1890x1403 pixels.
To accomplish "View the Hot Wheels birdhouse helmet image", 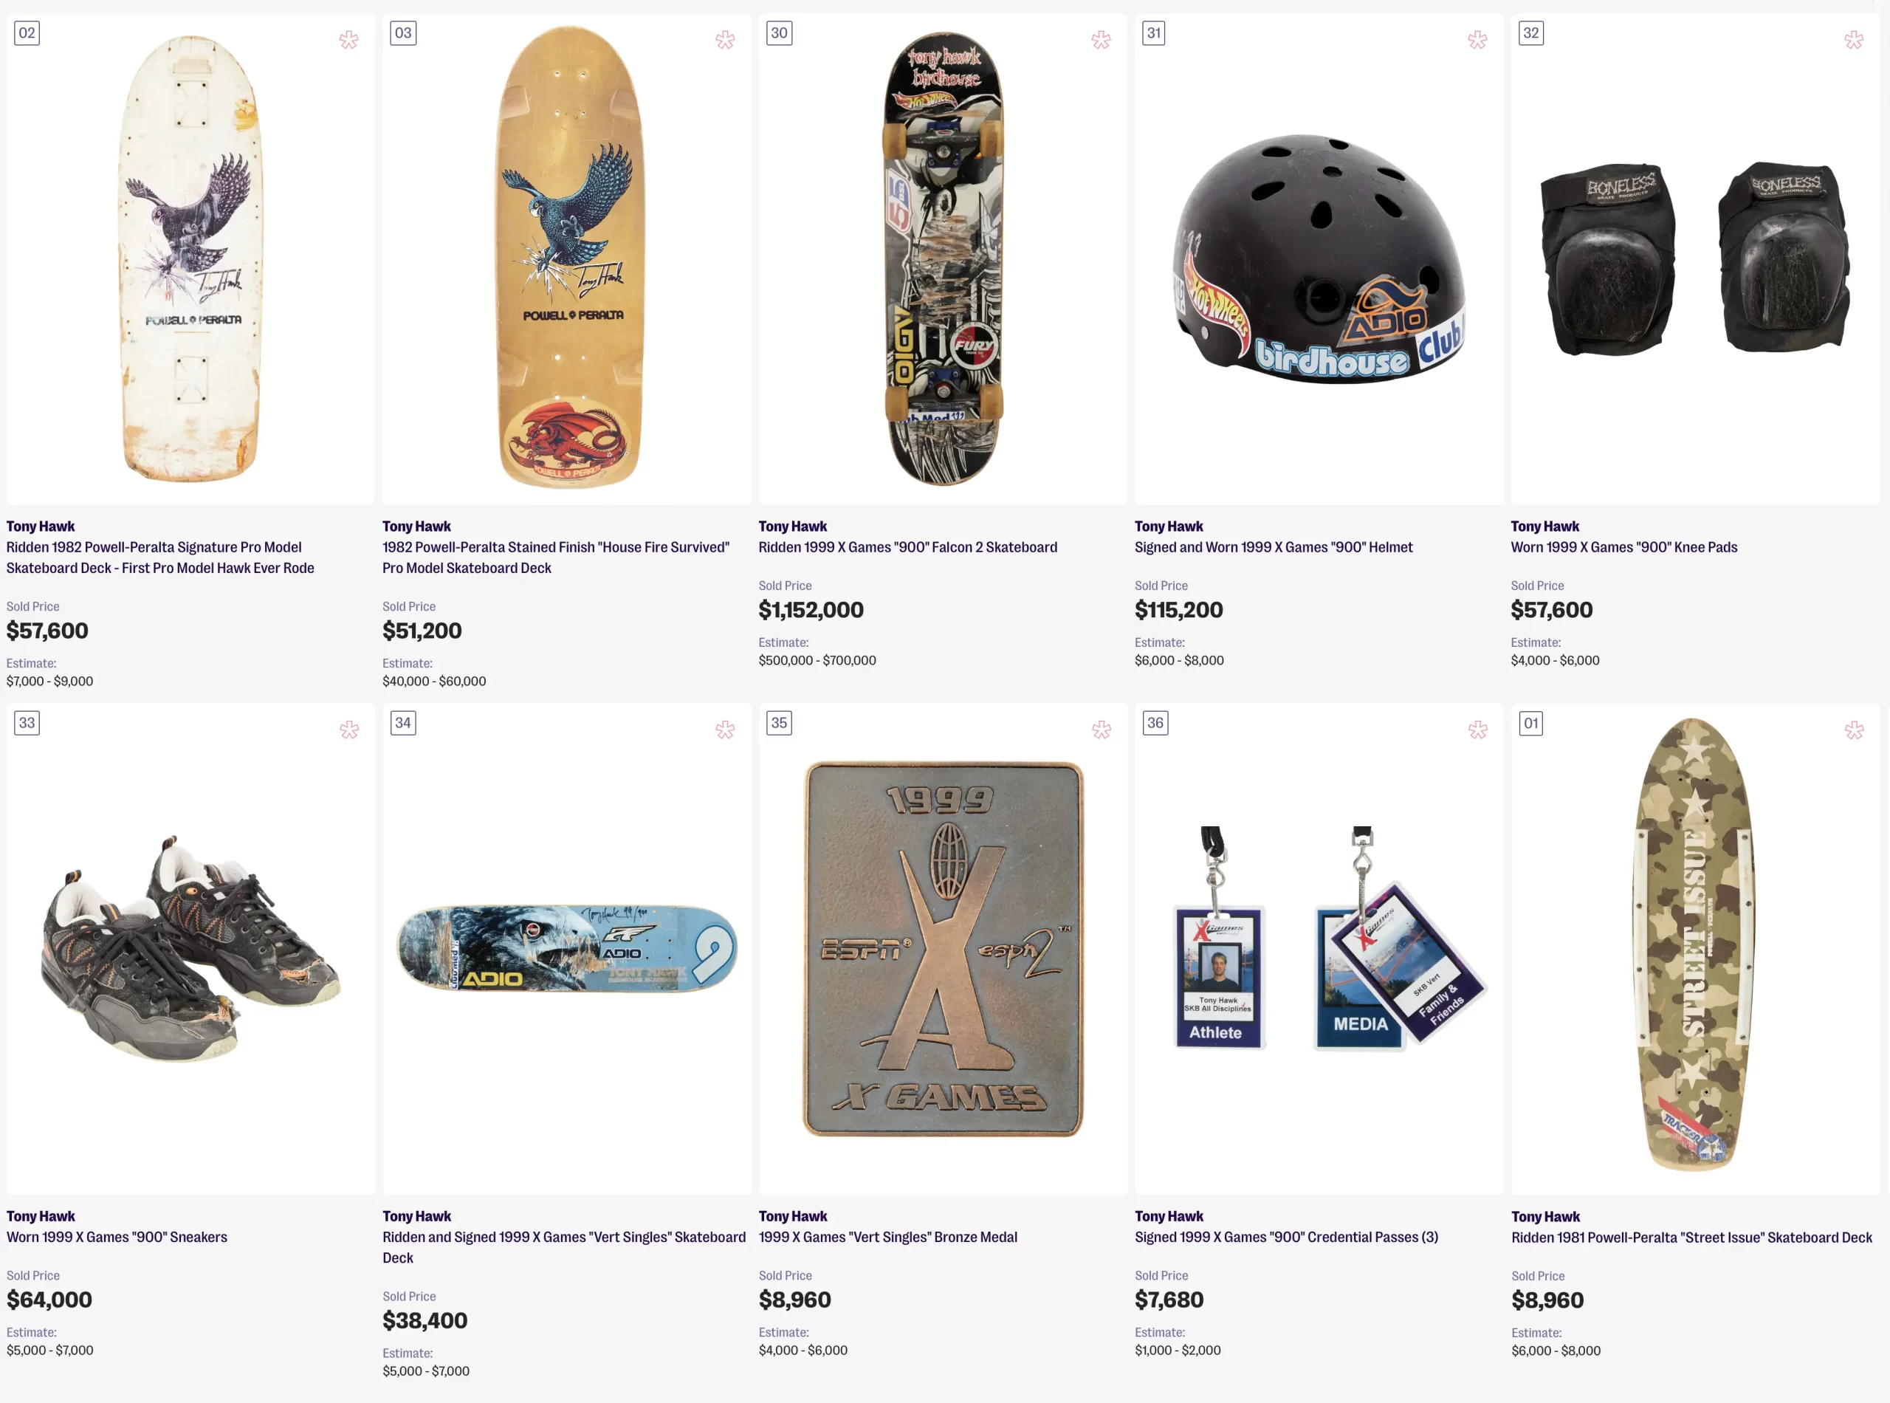I will tap(1319, 258).
